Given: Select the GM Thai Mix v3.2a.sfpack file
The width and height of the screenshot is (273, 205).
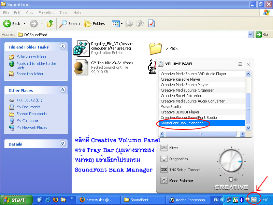Looking at the screenshot, I should coord(104,67).
